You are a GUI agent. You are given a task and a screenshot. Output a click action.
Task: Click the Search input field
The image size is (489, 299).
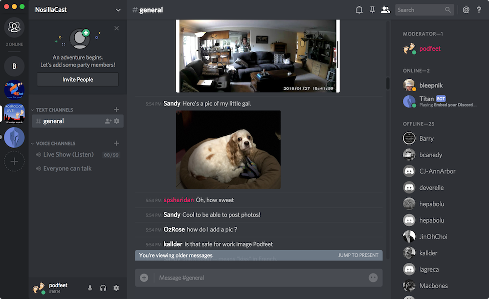point(419,10)
